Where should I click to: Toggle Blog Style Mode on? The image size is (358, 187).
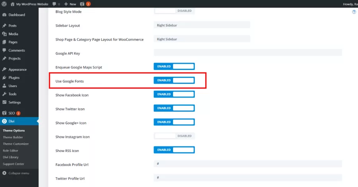coord(174,11)
